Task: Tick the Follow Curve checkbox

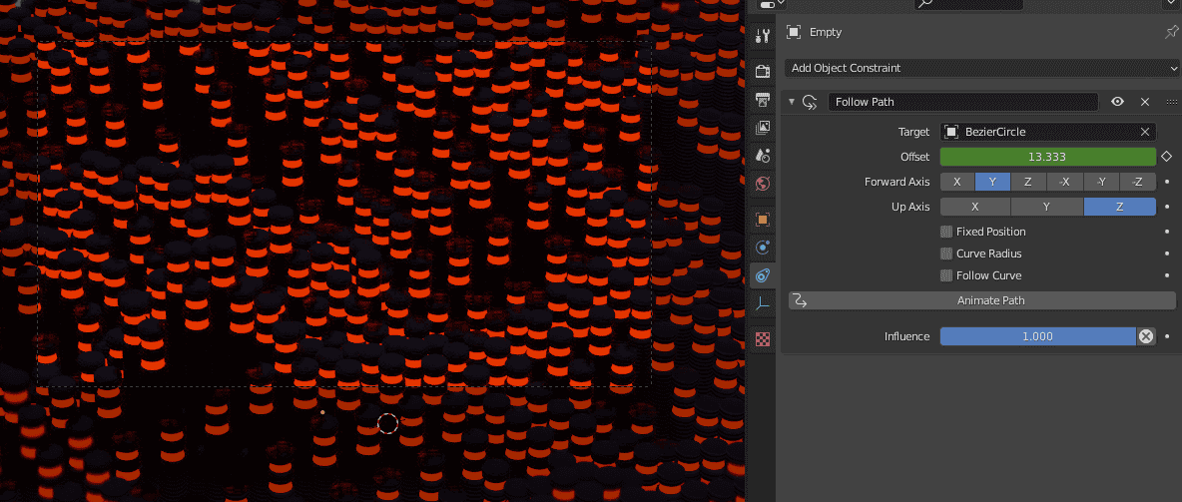Action: [x=946, y=275]
